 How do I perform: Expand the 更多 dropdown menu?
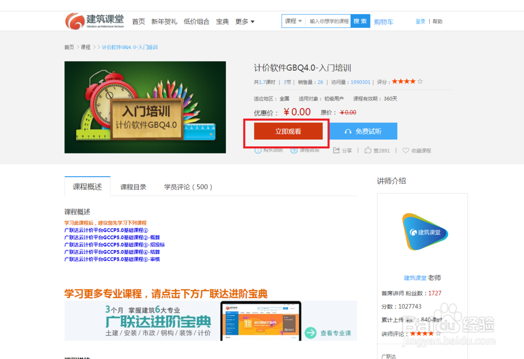(245, 21)
